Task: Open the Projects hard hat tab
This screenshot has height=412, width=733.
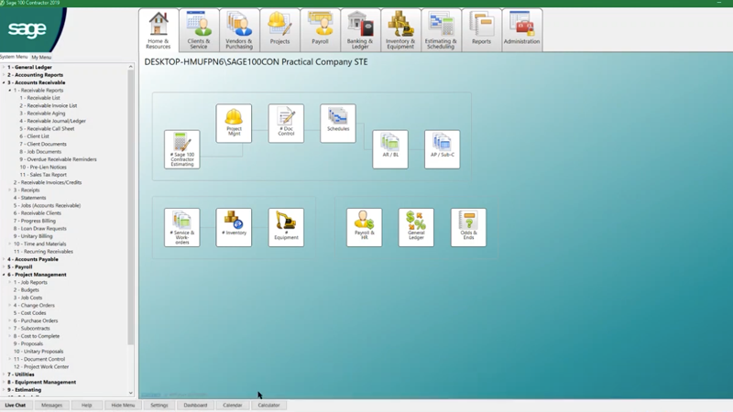Action: (x=279, y=30)
